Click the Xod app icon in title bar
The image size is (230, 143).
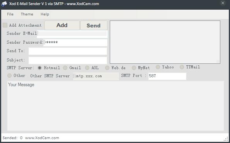[x=4, y=3]
